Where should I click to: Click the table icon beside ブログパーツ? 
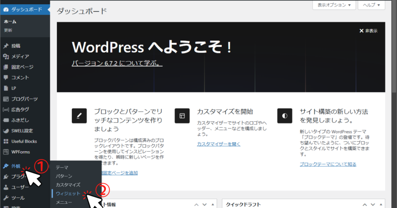(6, 99)
